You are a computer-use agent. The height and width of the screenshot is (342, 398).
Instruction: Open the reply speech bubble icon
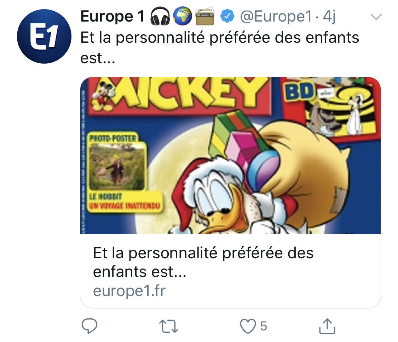tap(90, 326)
